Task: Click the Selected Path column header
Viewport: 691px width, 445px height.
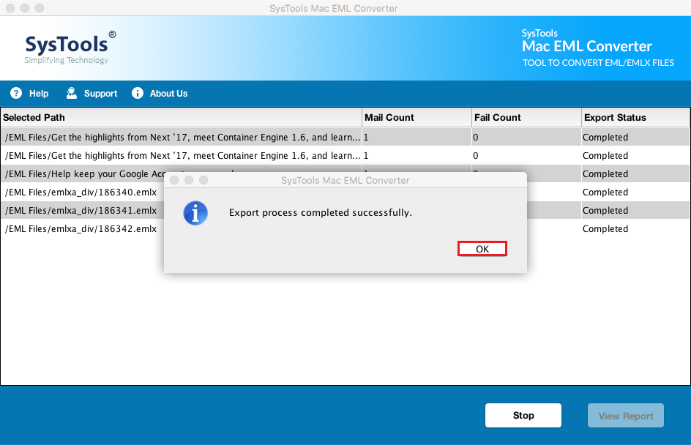Action: tap(181, 118)
